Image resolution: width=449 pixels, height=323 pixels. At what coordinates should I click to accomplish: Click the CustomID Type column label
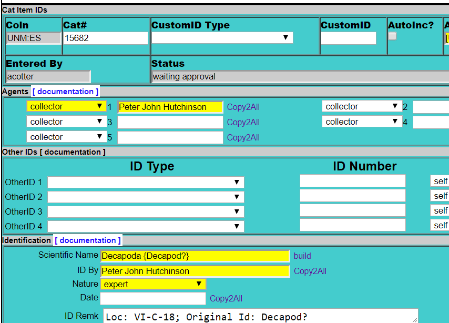pos(190,25)
